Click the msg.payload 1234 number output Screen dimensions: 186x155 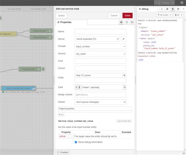click(x=141, y=60)
